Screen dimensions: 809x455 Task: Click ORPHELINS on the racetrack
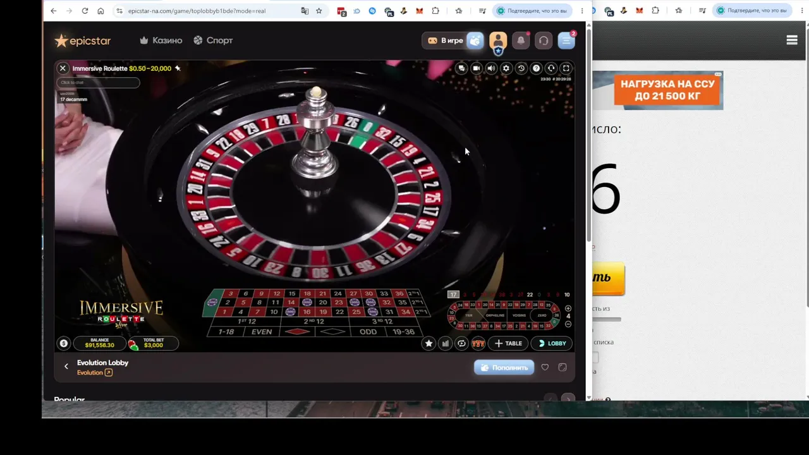click(x=496, y=315)
